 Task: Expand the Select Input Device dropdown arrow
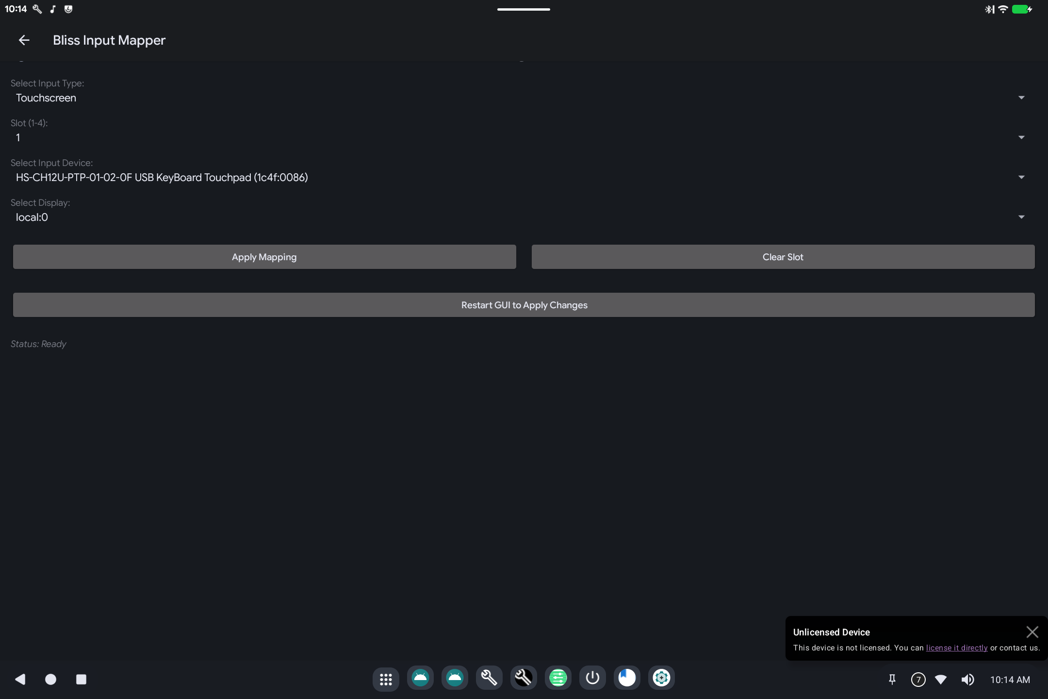[1021, 177]
